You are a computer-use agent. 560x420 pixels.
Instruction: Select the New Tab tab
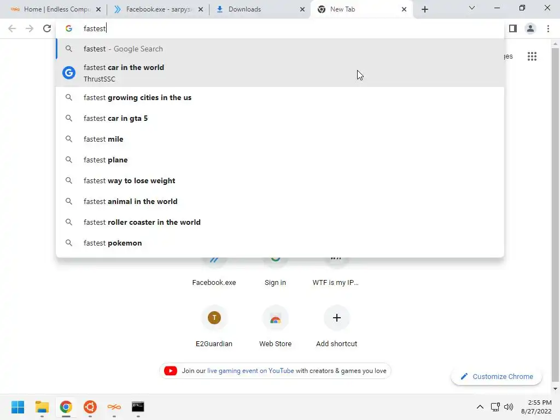[361, 9]
